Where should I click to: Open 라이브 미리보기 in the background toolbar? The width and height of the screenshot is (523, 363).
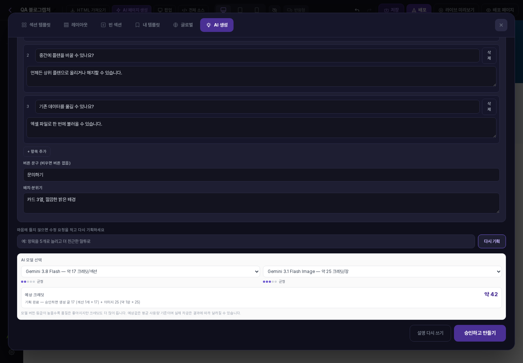pyautogui.click(x=456, y=10)
